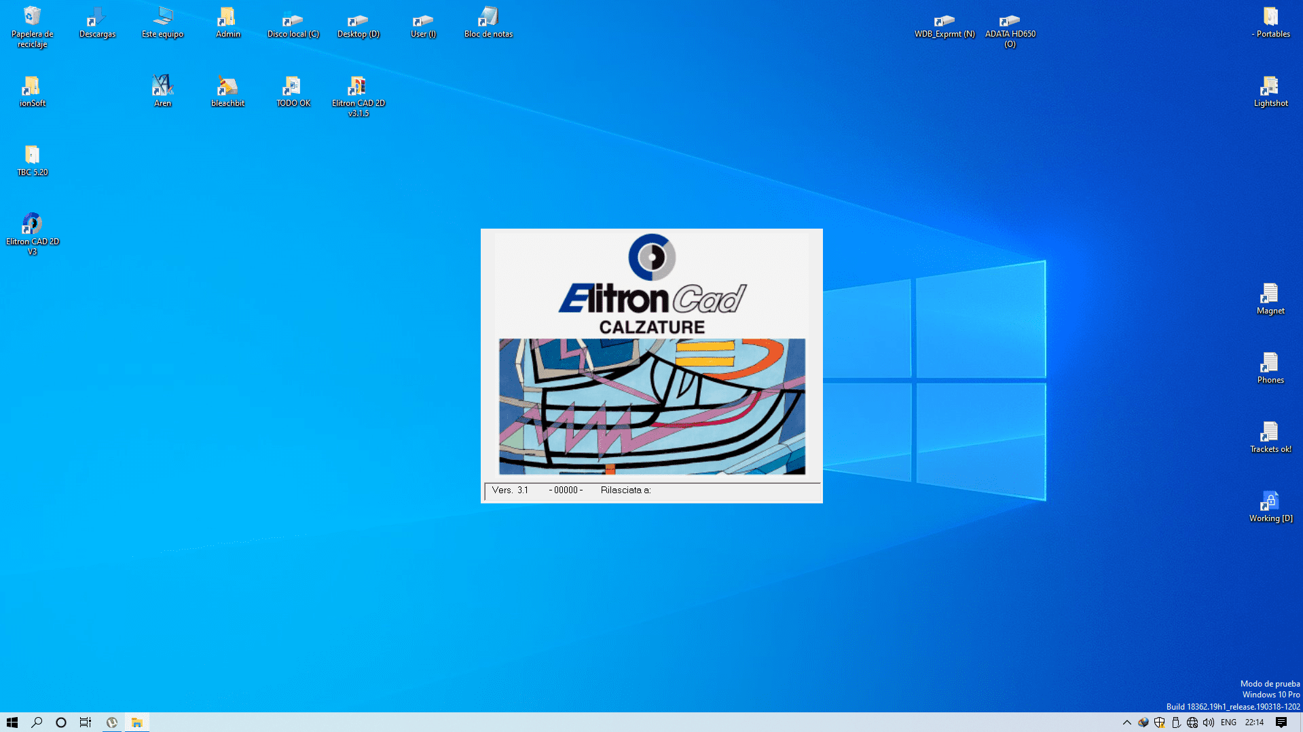Open the Windows Start menu
Screen dimensions: 1303x732
[12, 723]
